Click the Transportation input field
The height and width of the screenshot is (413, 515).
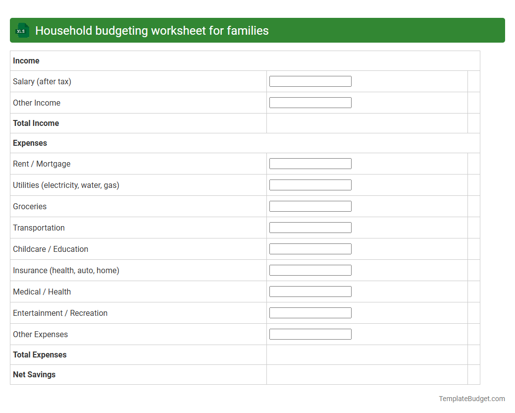pos(310,227)
